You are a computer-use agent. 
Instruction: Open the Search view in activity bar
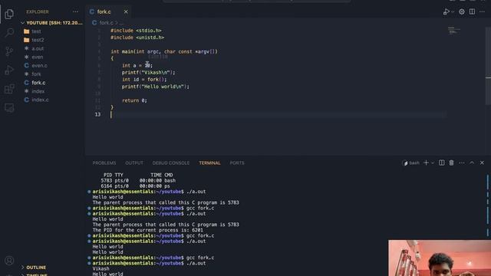pos(9,32)
